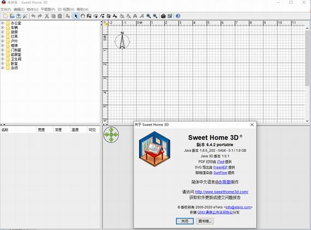Click the info@eteks.com email link

(238, 207)
